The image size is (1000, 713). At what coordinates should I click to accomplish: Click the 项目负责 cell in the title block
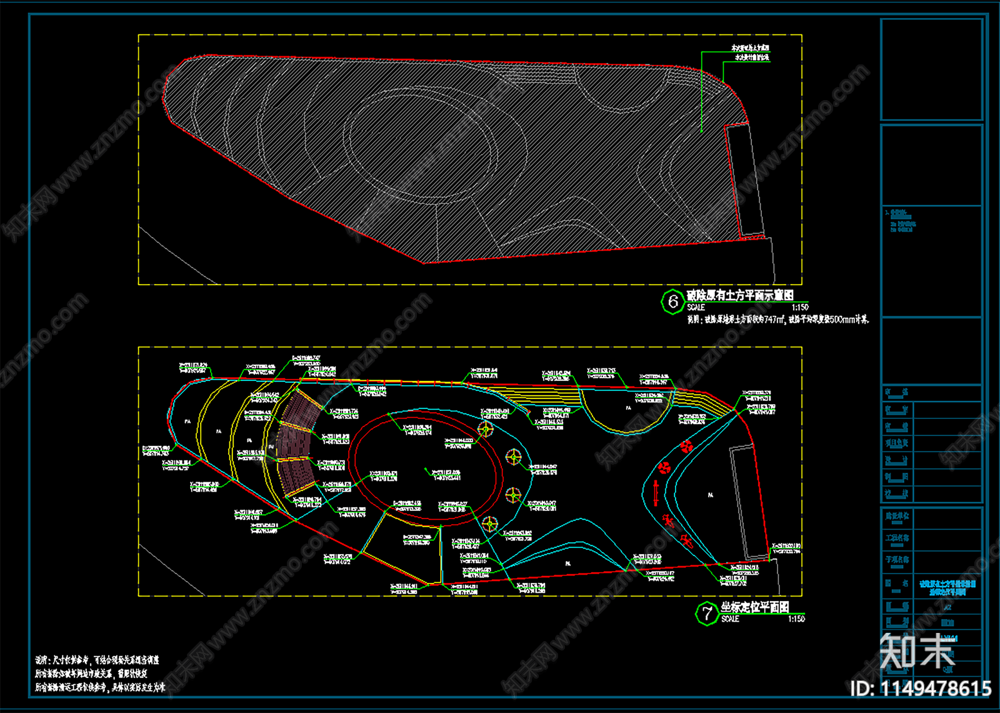tap(897, 443)
